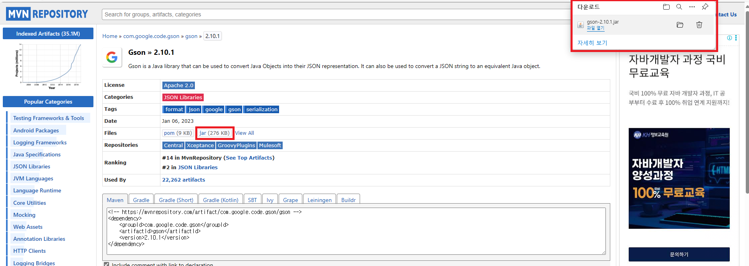749x266 pixels.
Task: Switch to the Grape tab
Action: point(290,200)
